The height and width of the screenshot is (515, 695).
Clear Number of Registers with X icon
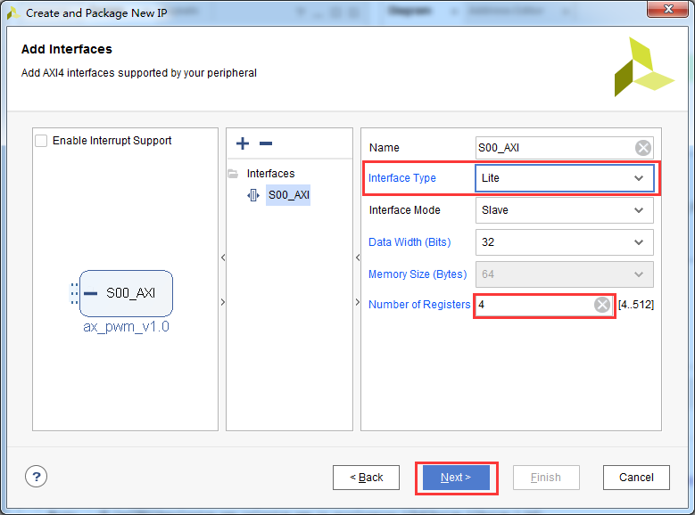602,305
